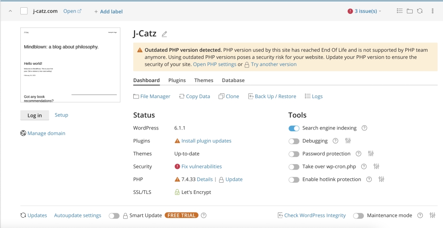
Task: Open wp-cron.php settings sliders icon
Action: click(376, 167)
